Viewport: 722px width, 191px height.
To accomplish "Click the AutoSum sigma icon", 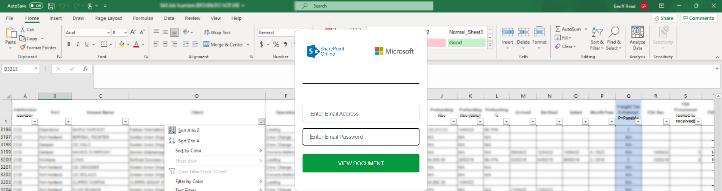I will (558, 29).
